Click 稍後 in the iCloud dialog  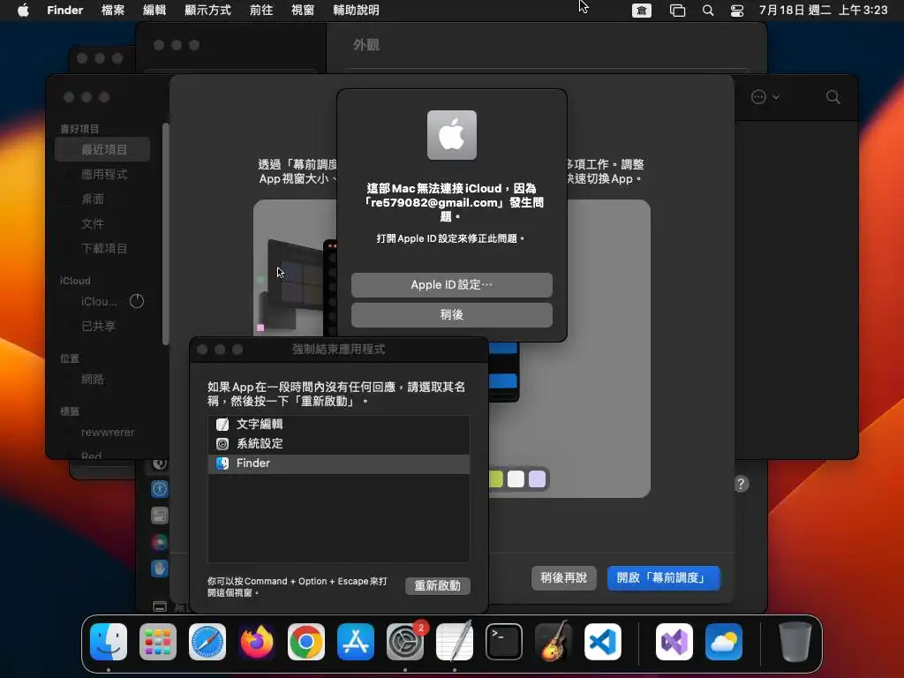[x=452, y=315]
